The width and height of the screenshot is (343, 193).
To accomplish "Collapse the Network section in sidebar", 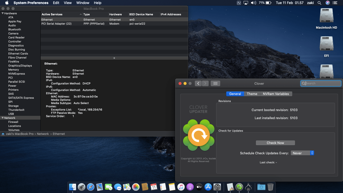I will 3,118.
